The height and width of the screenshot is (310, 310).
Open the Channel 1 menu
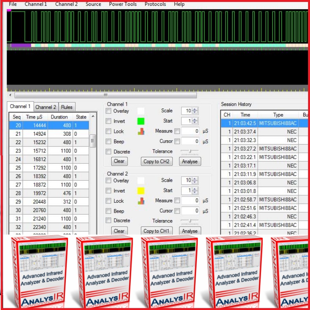coord(36,4)
